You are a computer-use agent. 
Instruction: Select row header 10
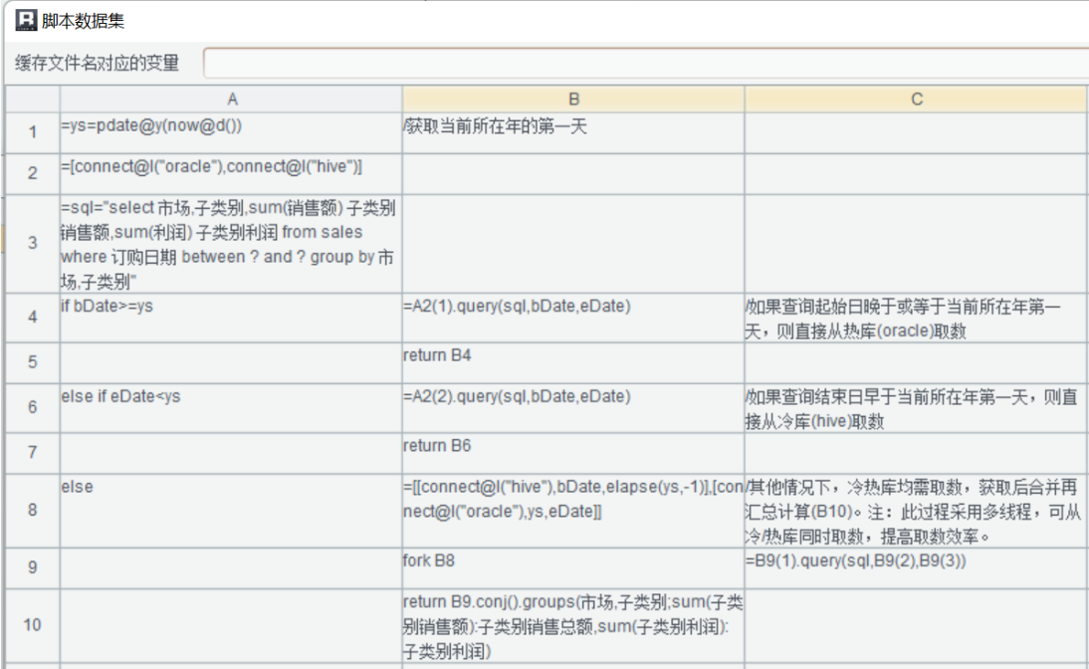tap(33, 626)
